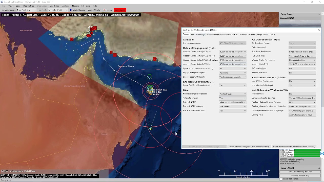Click the Start / Resume play icon
This screenshot has height=182, width=324.
71,10
